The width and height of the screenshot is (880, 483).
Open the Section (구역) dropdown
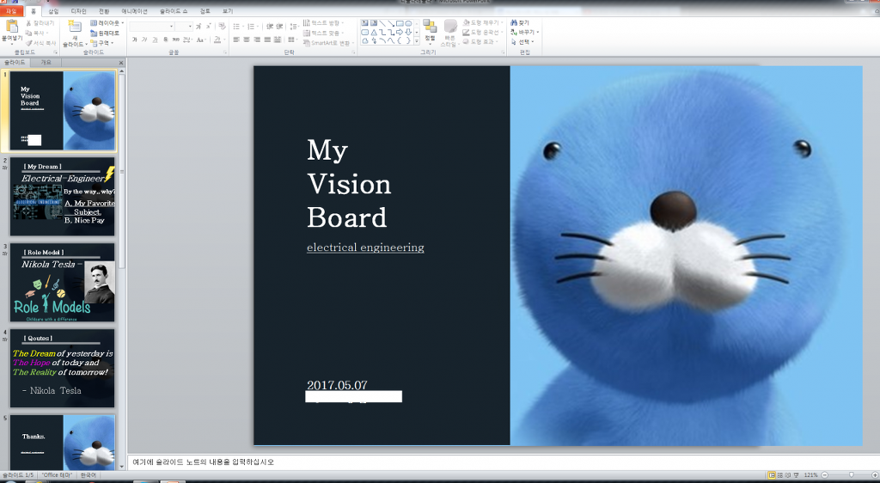point(102,43)
